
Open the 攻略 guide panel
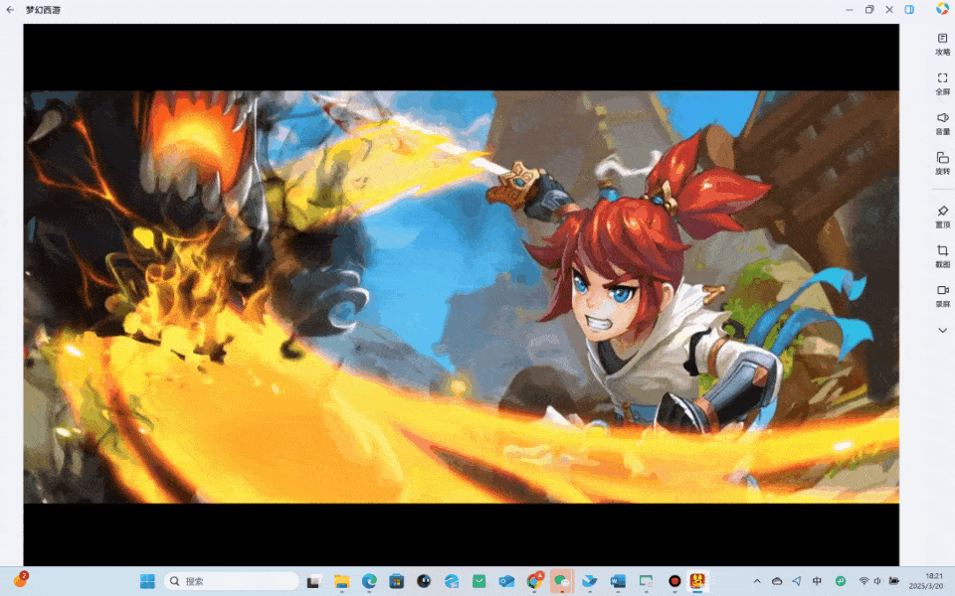coord(942,45)
